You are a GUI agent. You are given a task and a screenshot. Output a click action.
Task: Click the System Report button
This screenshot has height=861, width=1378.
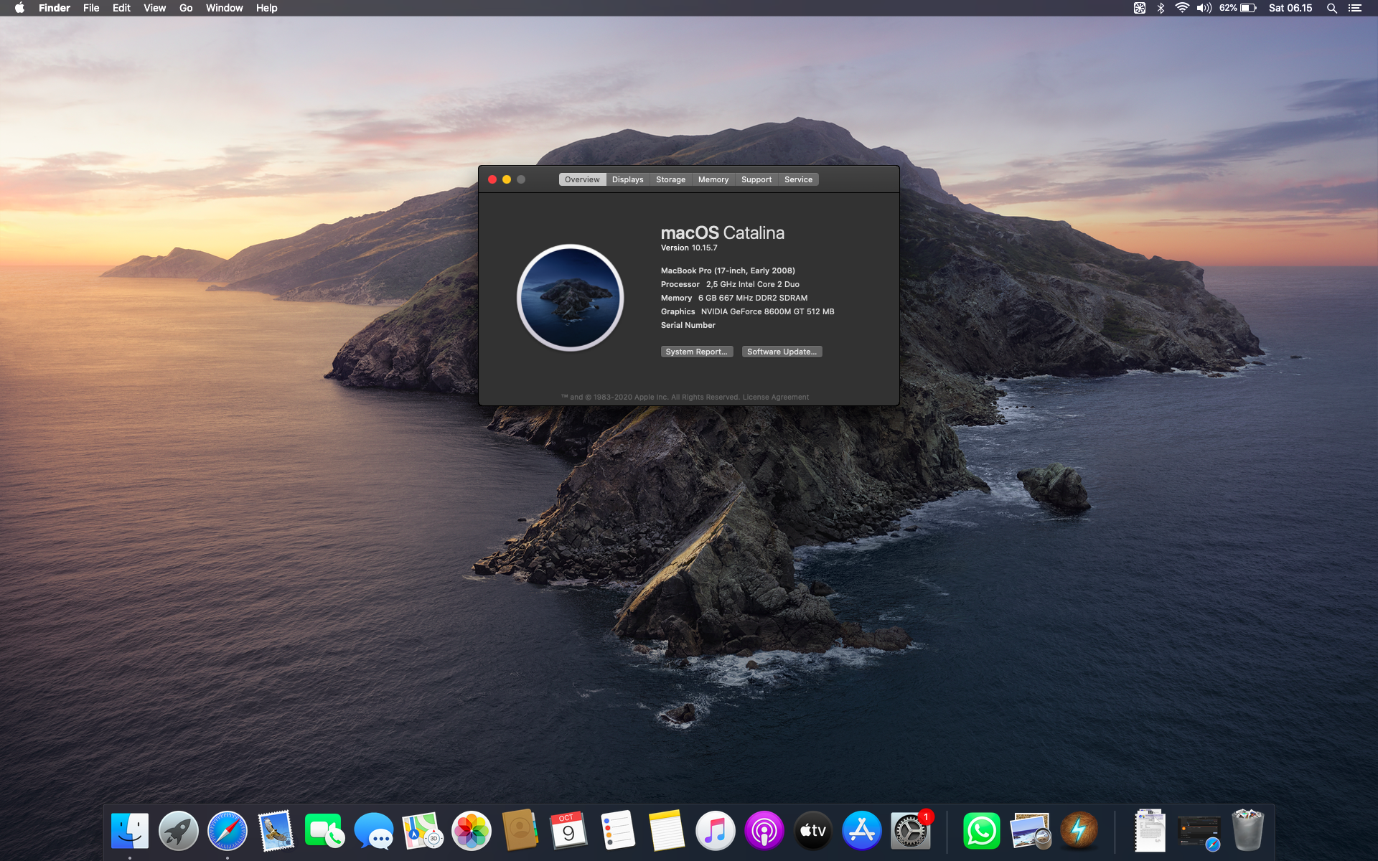click(696, 352)
